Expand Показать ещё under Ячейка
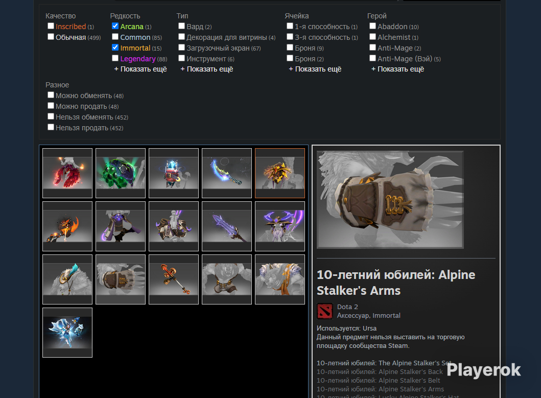The height and width of the screenshot is (398, 541). (x=315, y=69)
